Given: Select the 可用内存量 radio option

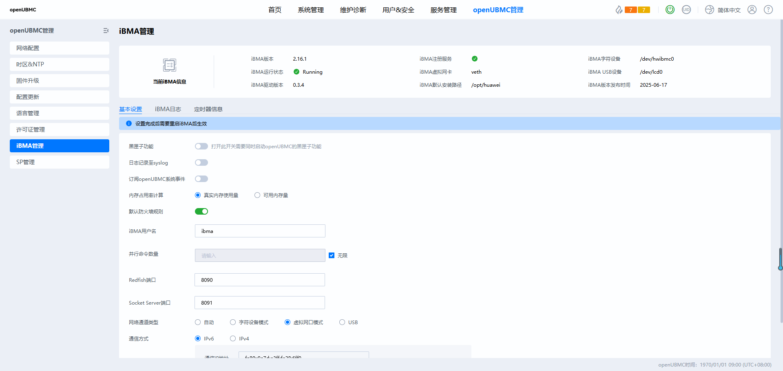Looking at the screenshot, I should (257, 195).
